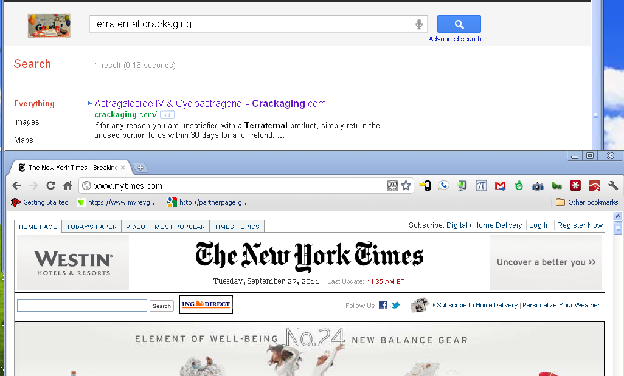624x376 pixels.
Task: Click the ING Direct ad banner
Action: click(x=206, y=304)
